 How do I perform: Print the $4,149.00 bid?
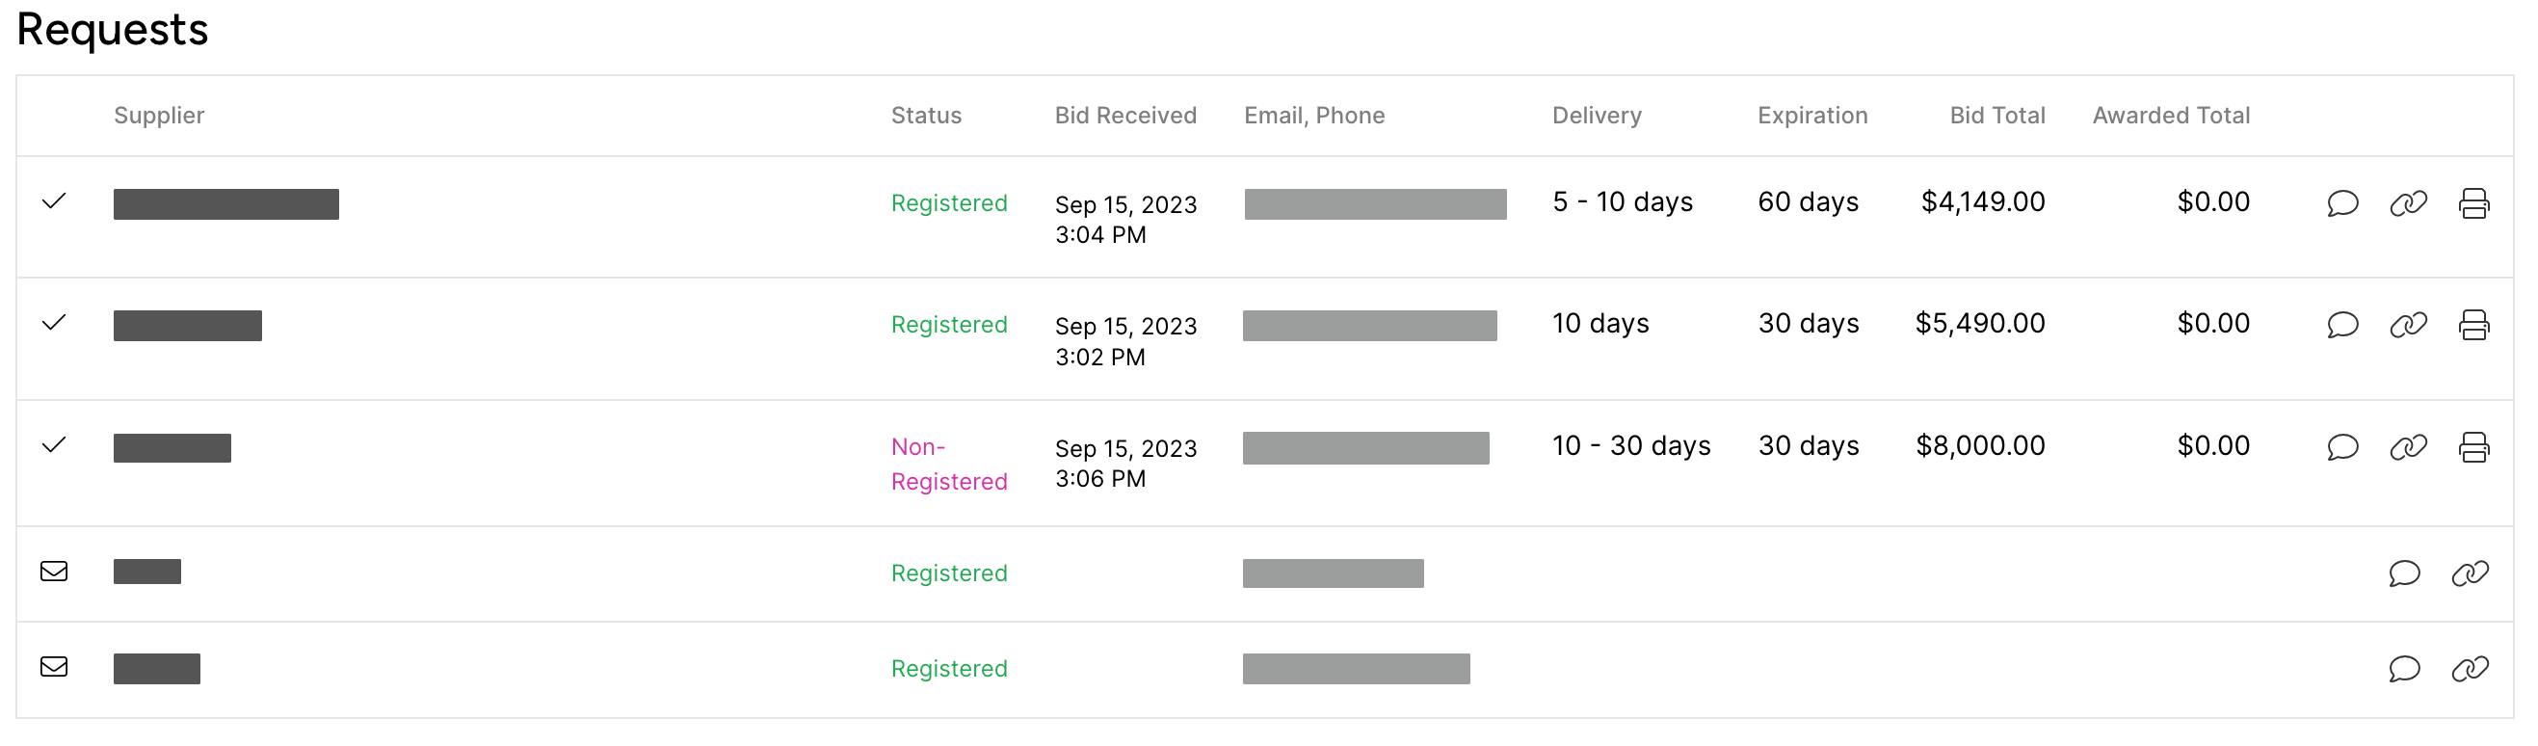coord(2474,204)
